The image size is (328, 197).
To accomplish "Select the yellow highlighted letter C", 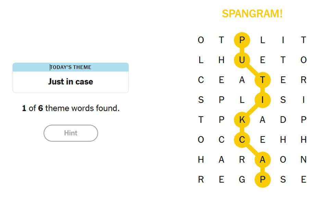I will (242, 140).
